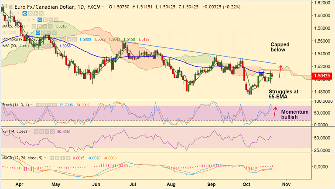Image resolution: width=335 pixels, height=189 pixels.
Task: Click the MACD (12, 26, close, 9) label
Action: 22,158
